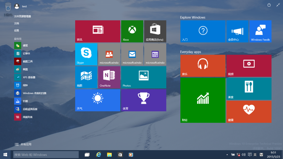Open the test user account menu

(21, 6)
